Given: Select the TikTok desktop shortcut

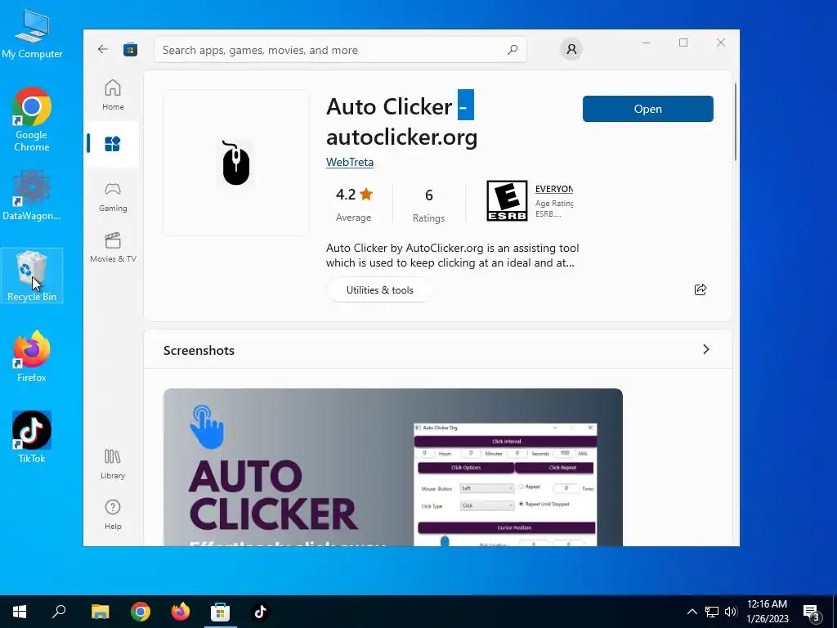Looking at the screenshot, I should point(32,437).
